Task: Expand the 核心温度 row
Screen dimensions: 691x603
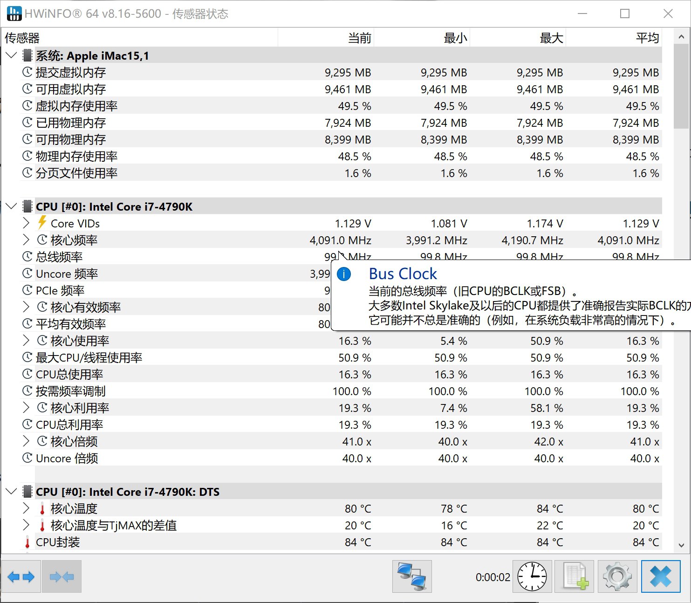Action: (26, 508)
